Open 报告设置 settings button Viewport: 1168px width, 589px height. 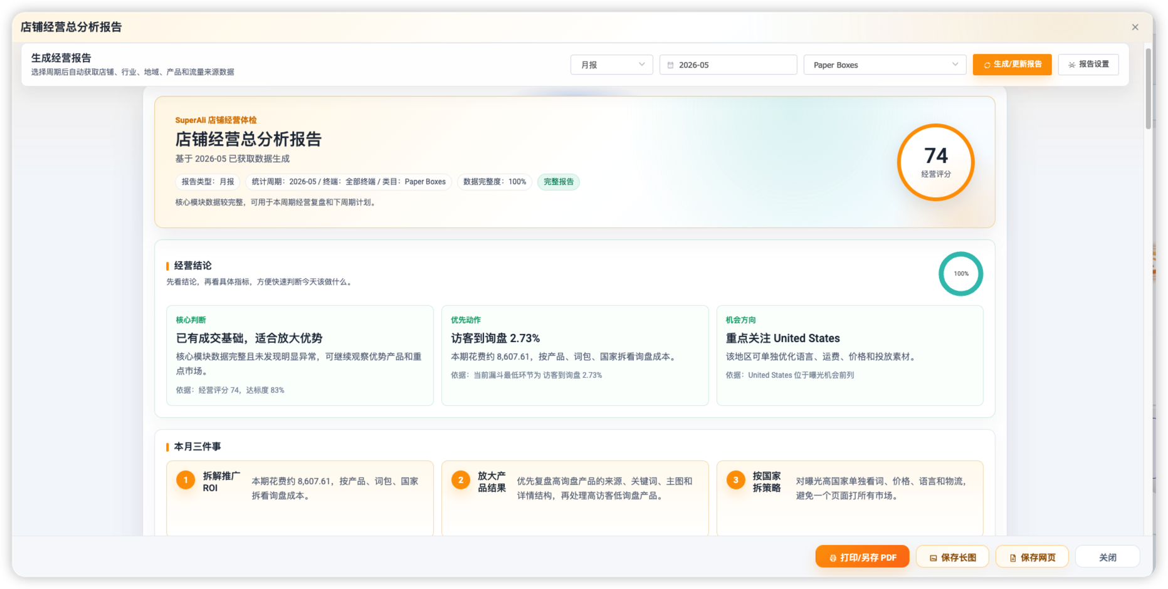click(x=1088, y=65)
